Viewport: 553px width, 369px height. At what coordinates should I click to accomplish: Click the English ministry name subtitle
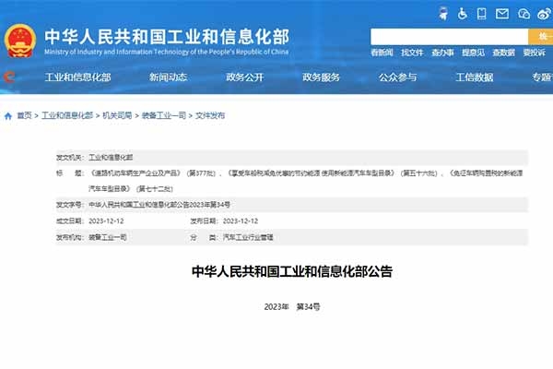167,52
